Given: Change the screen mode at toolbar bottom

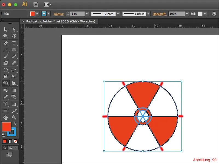Looking at the screenshot, I should 9,154.
